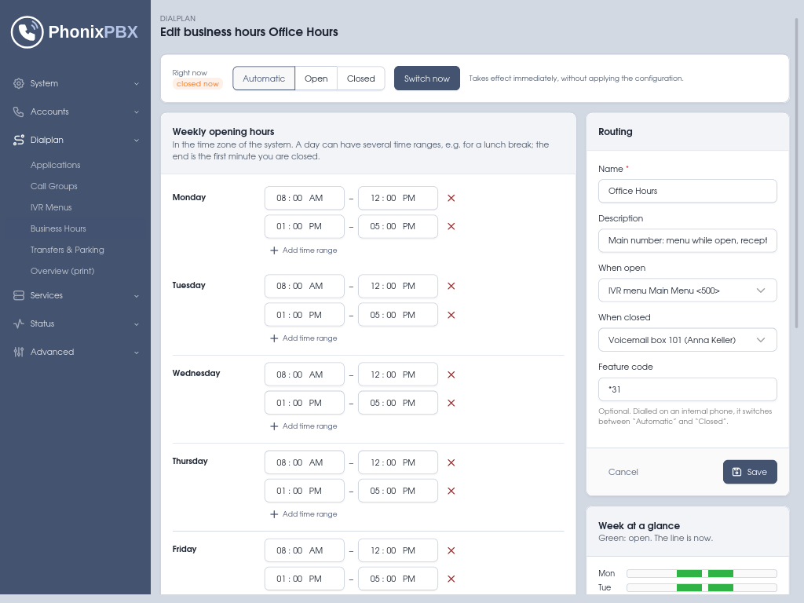Expand the Status menu chevron
804x603 pixels.
(x=137, y=324)
